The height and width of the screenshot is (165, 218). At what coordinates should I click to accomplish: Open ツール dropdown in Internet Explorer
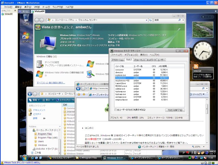coord(197,94)
